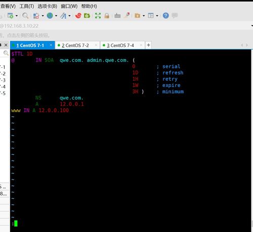Close the 1 CentOS 7-1 tab
The height and width of the screenshot is (232, 253).
click(x=51, y=45)
